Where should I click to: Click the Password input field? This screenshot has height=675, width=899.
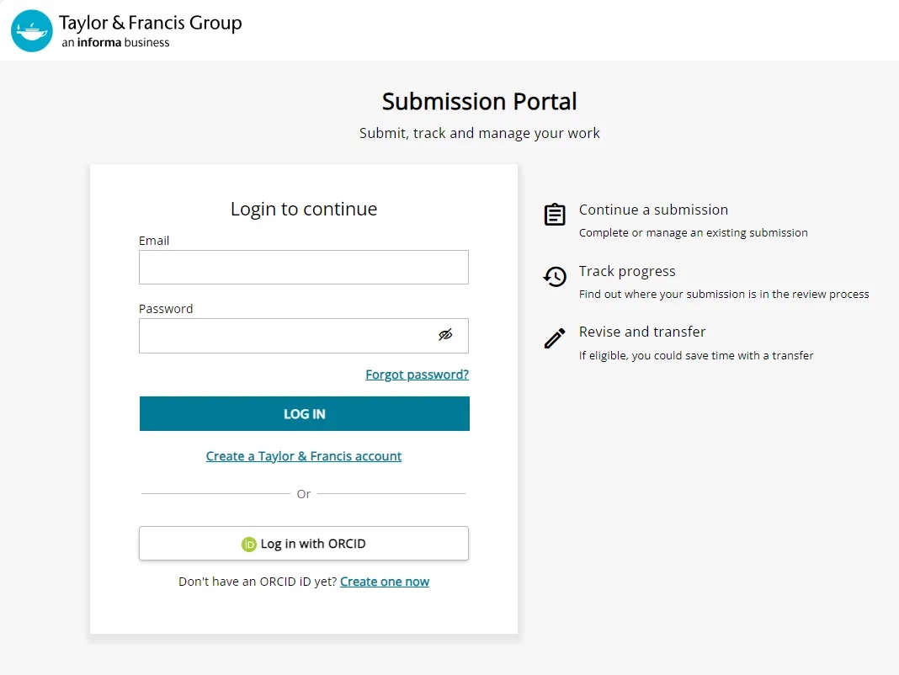coord(286,335)
